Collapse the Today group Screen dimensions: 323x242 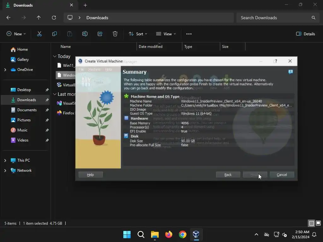pos(55,56)
